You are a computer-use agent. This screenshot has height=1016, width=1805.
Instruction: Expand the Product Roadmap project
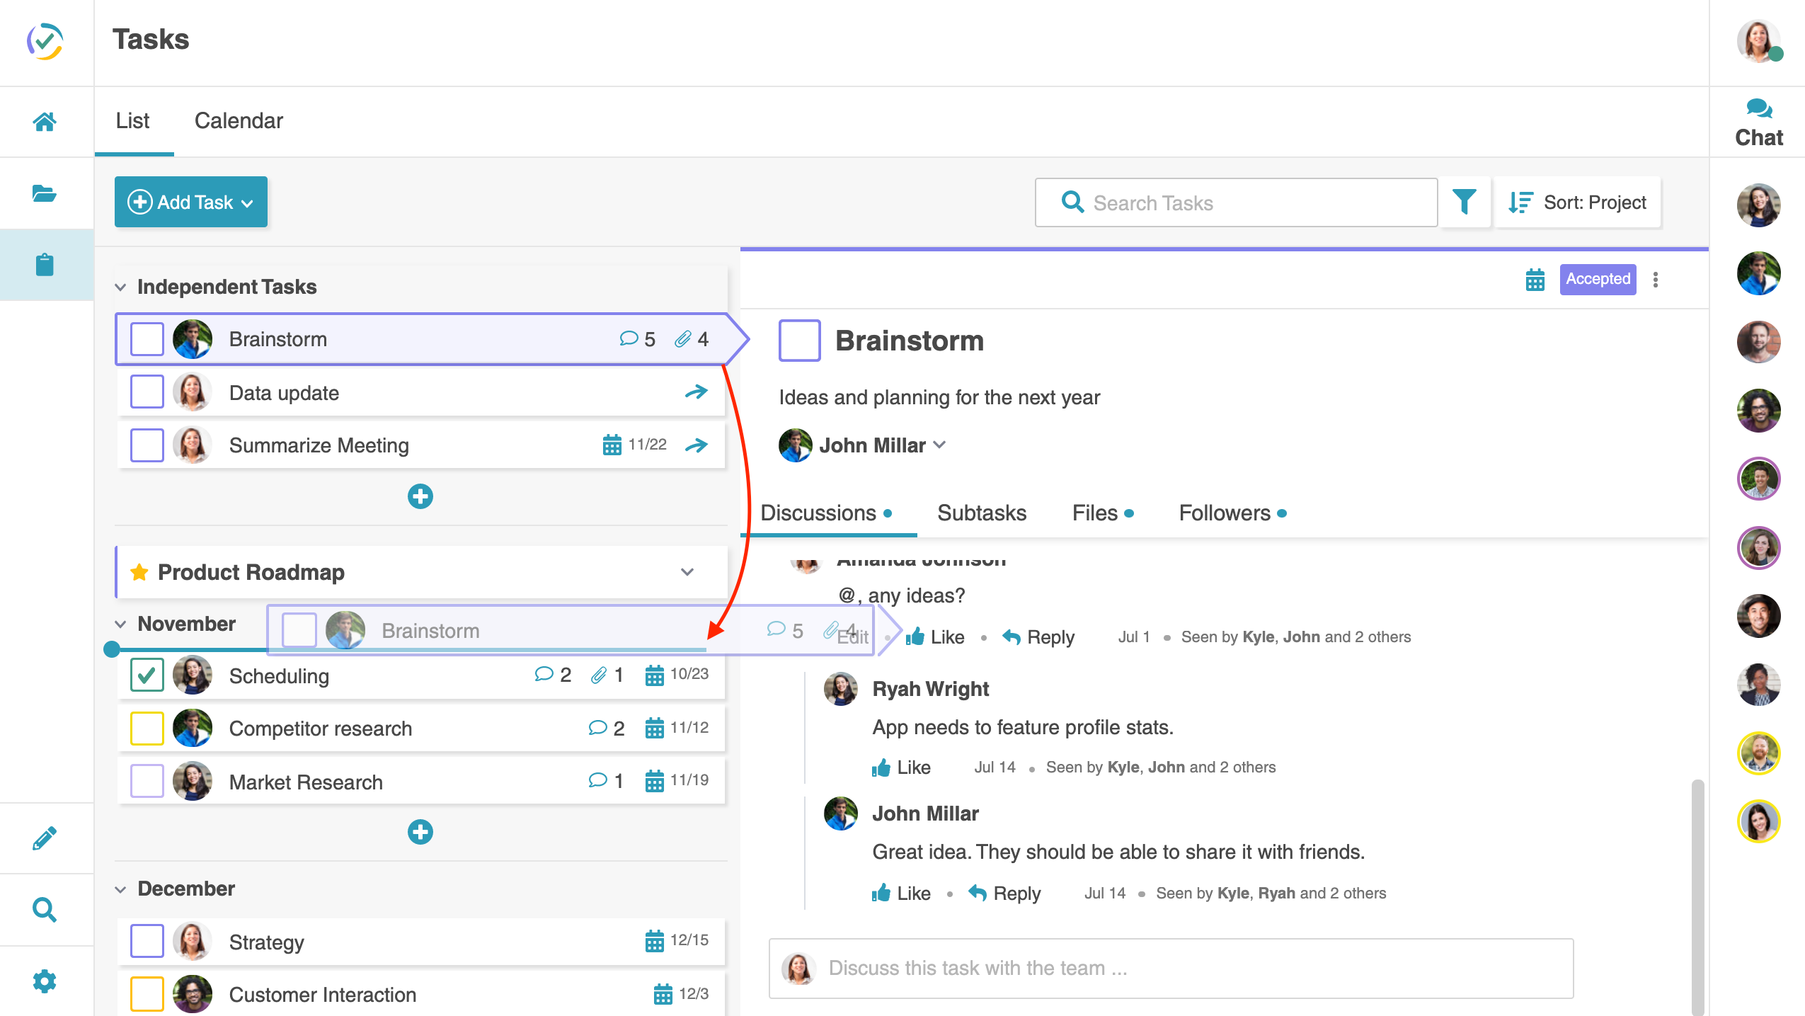[687, 572]
